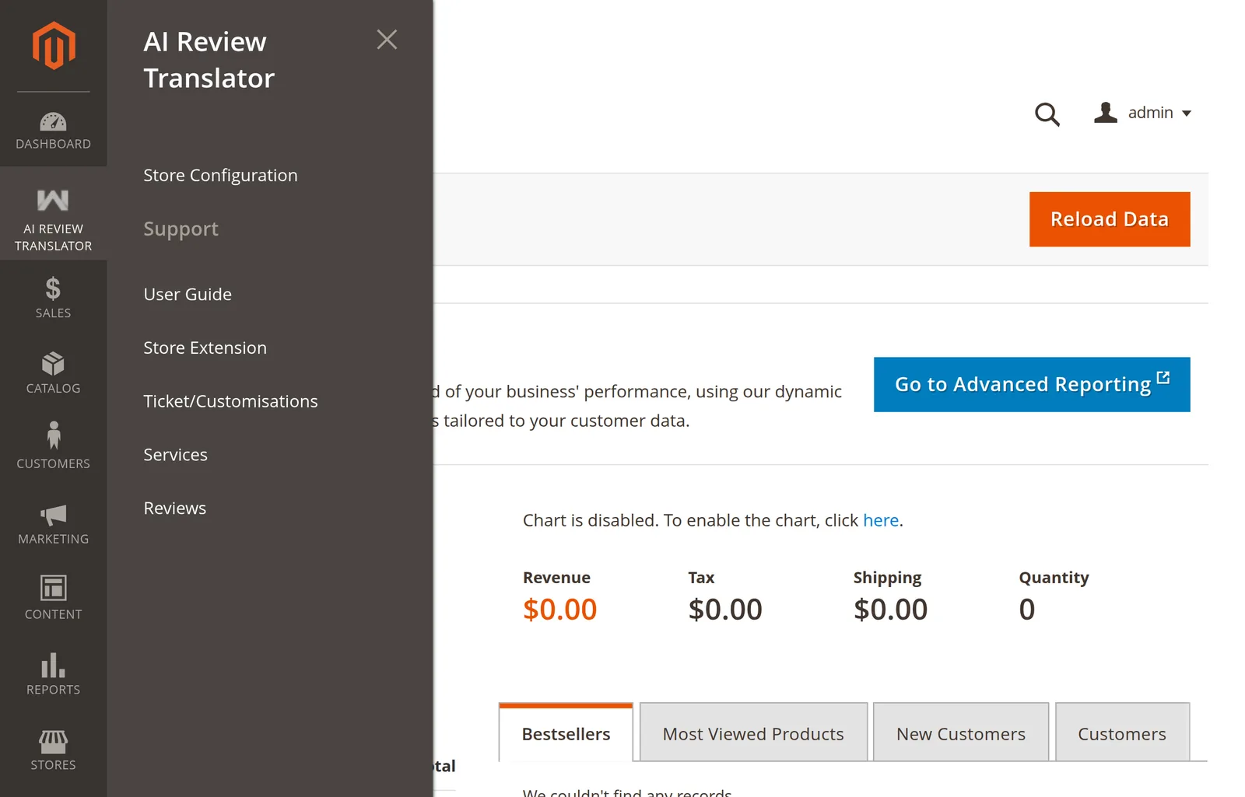Open Store Configuration menu item
The image size is (1245, 797).
220,176
